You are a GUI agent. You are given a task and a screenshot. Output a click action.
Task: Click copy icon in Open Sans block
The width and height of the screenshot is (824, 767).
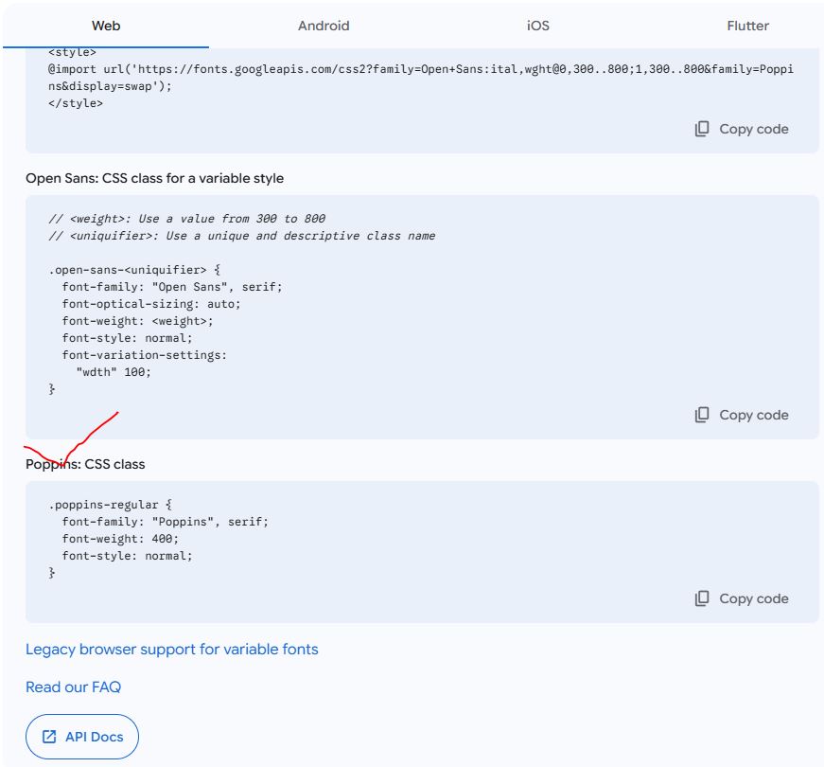(x=702, y=415)
